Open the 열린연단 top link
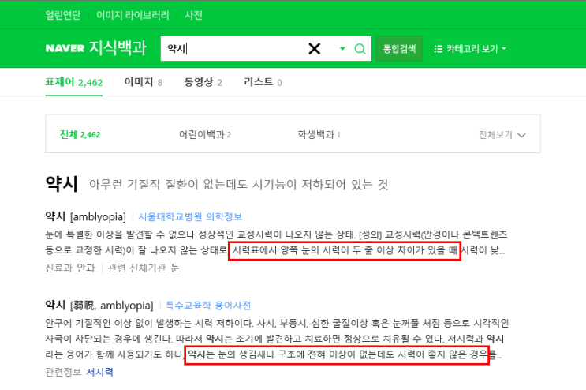Viewport: 586px width, 390px height. coord(63,15)
